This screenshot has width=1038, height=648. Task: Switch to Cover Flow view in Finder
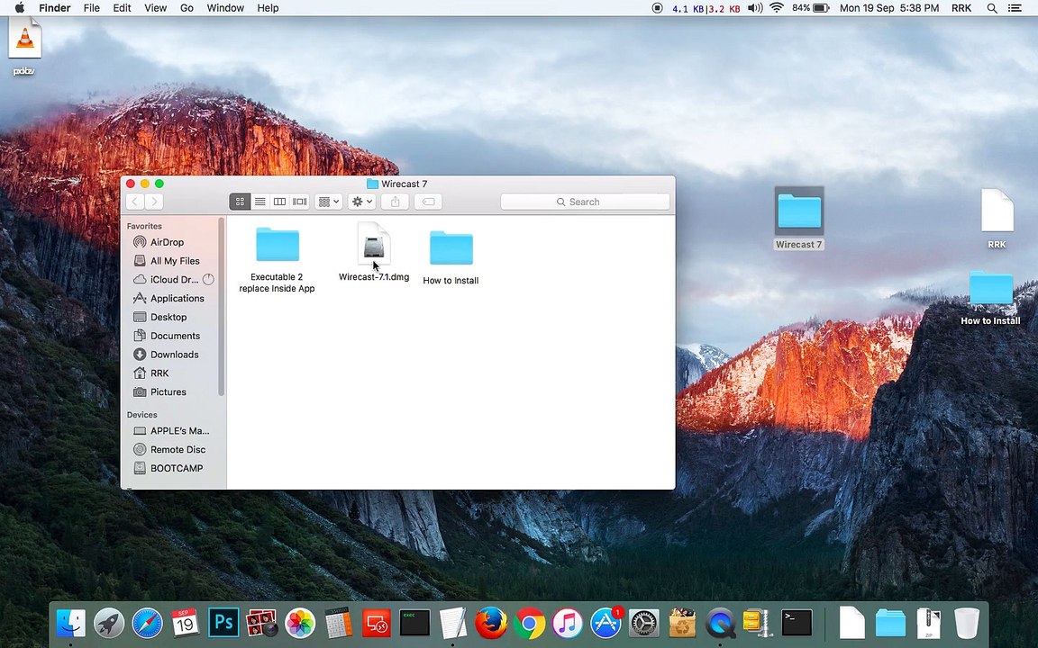[300, 202]
